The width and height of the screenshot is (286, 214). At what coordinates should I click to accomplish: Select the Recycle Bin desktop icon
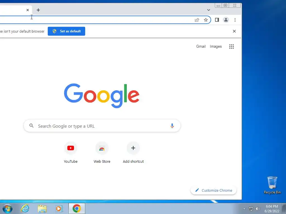(x=272, y=185)
